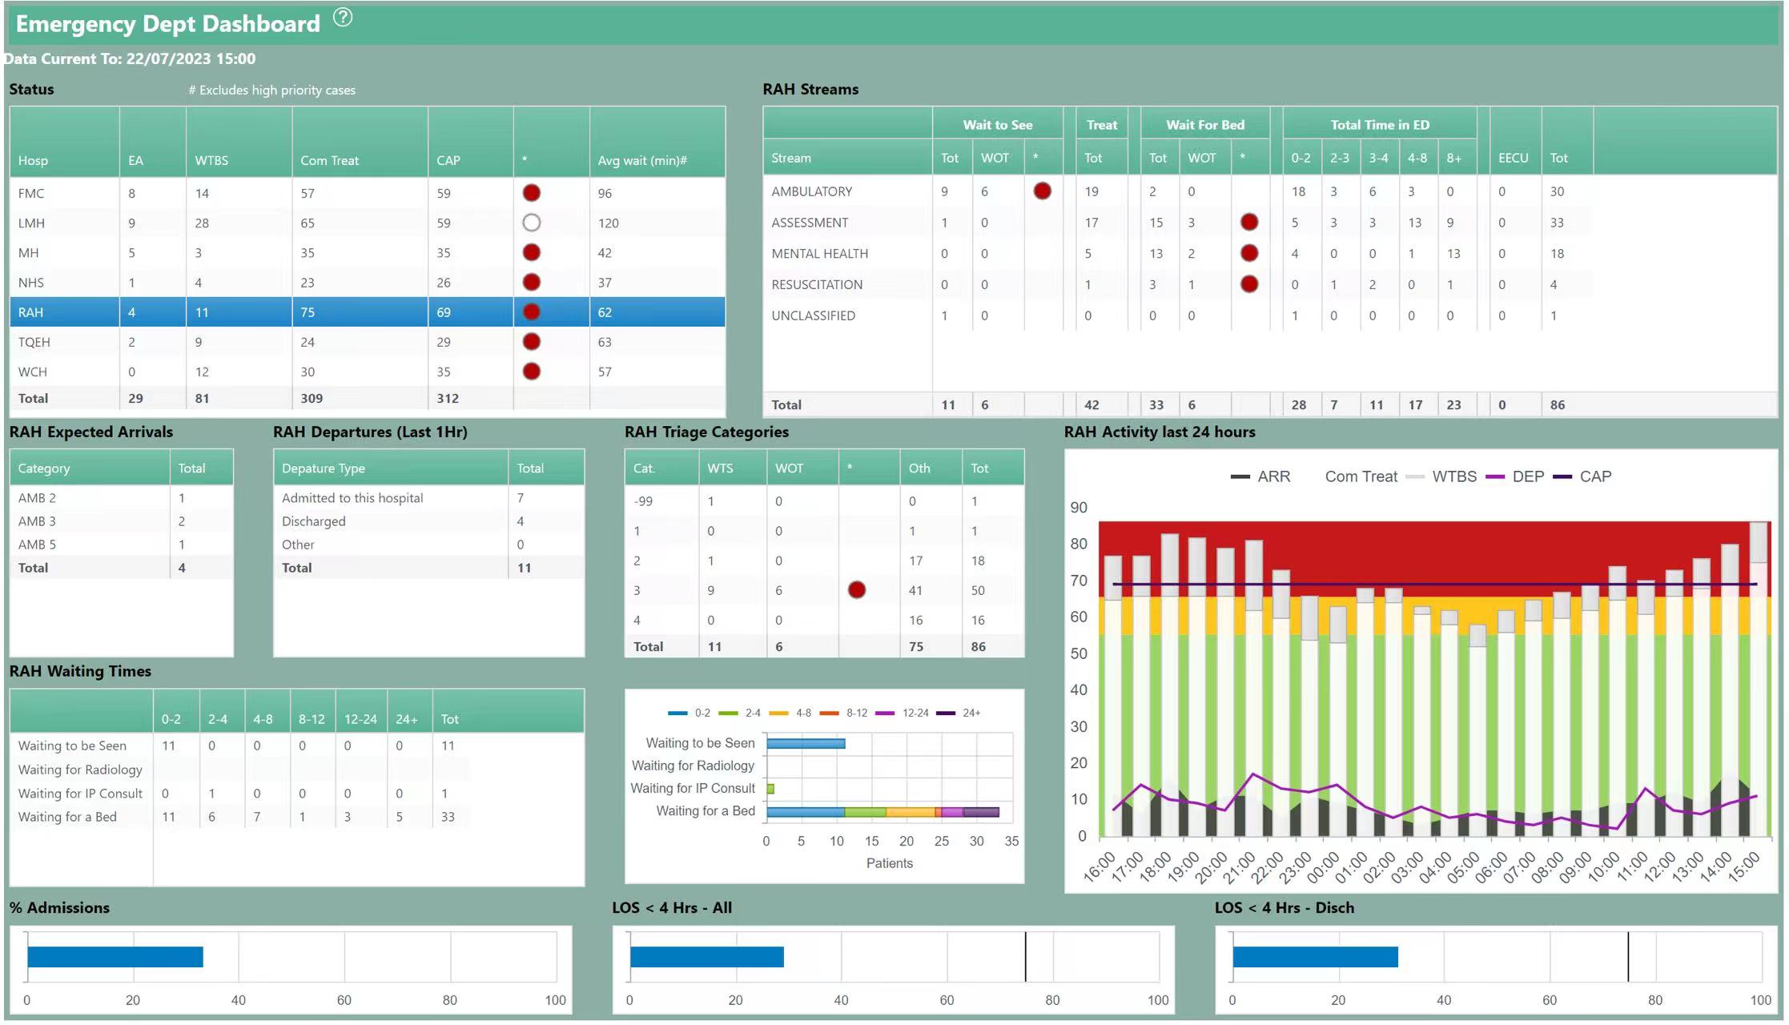
Task: Select the RAH hospital row
Action: pyautogui.click(x=32, y=312)
